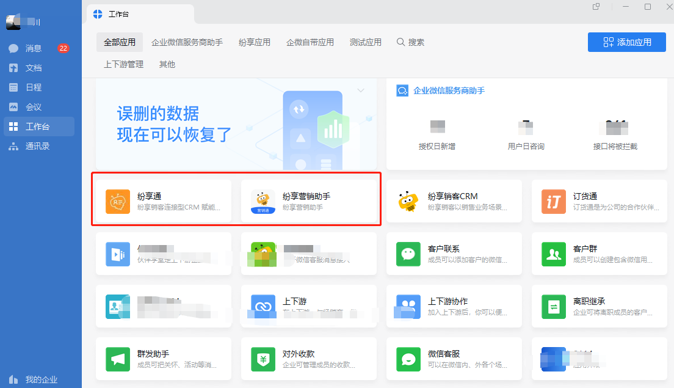Open the 消息 messages icon in sidebar
The width and height of the screenshot is (674, 388).
(13, 48)
